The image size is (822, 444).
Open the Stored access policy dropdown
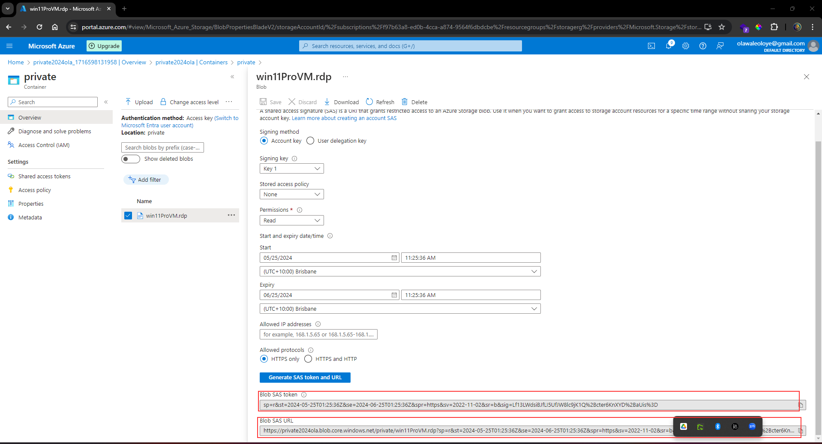pyautogui.click(x=292, y=195)
